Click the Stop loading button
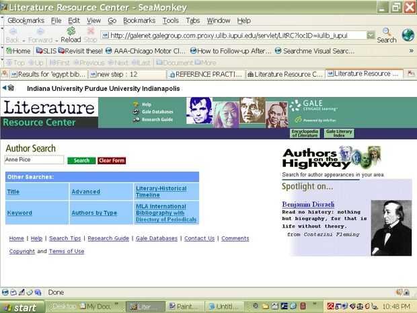This screenshot has height=313, width=417. pyautogui.click(x=90, y=35)
